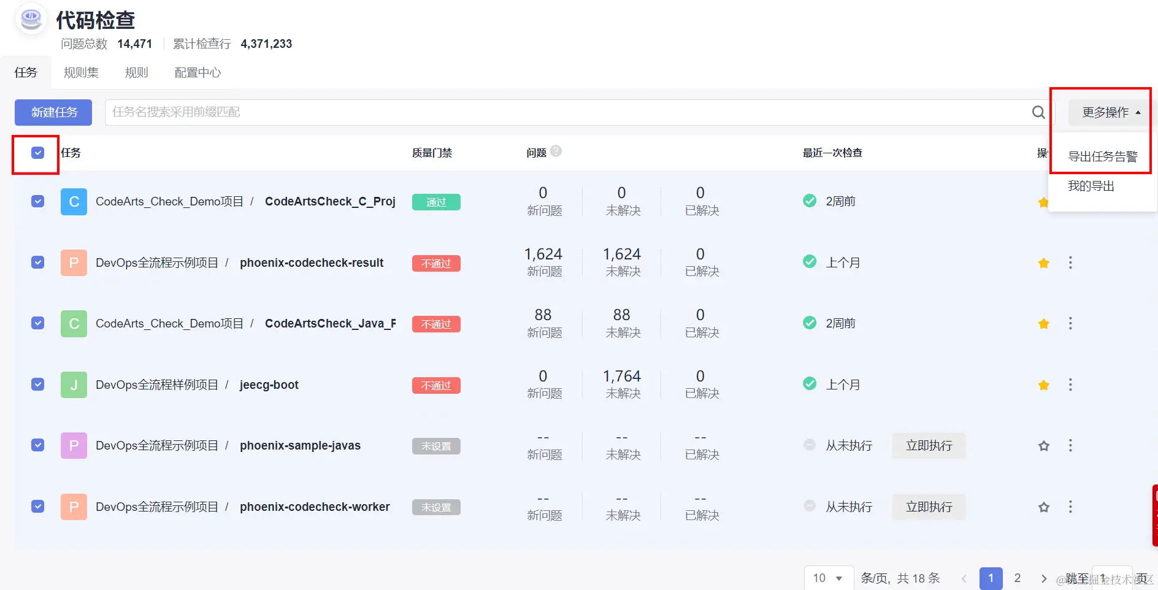Open the CodeArtsCheck_Java_F task name
This screenshot has width=1158, height=590.
330,323
